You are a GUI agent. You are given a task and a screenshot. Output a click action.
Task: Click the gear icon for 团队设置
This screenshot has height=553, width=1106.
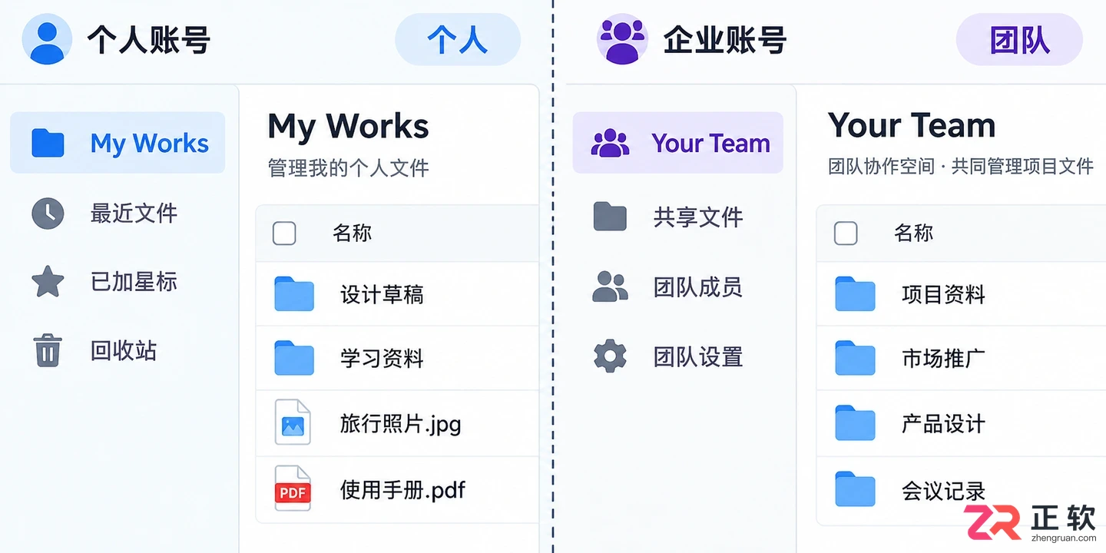610,356
